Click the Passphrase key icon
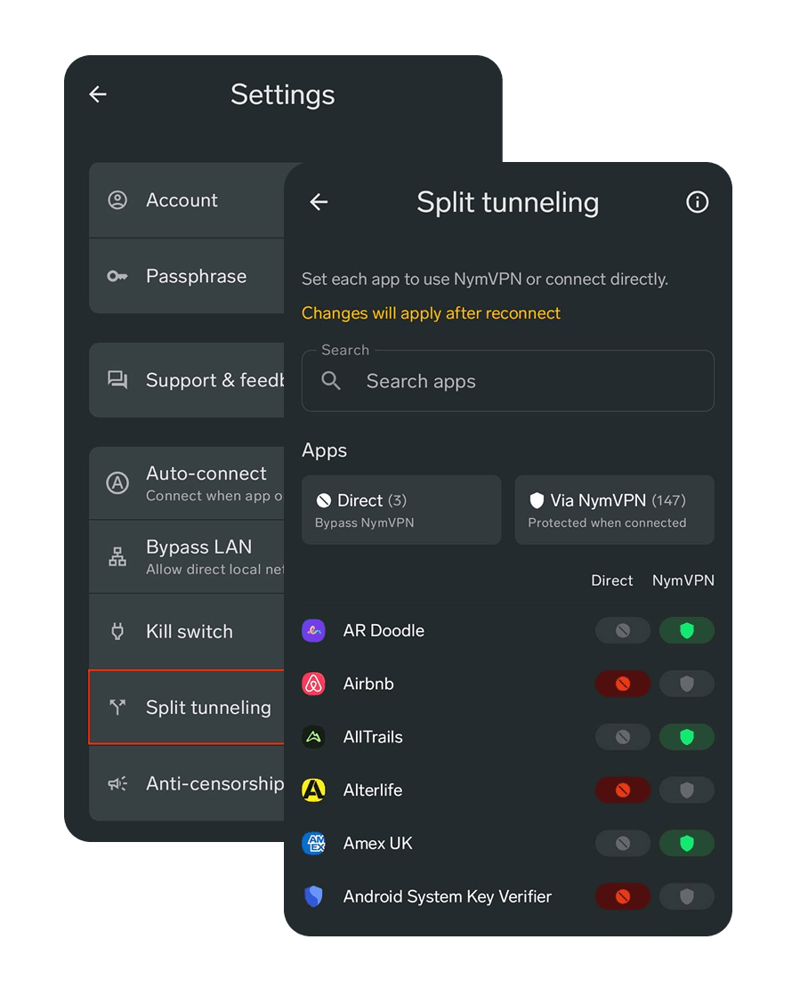 tap(117, 276)
